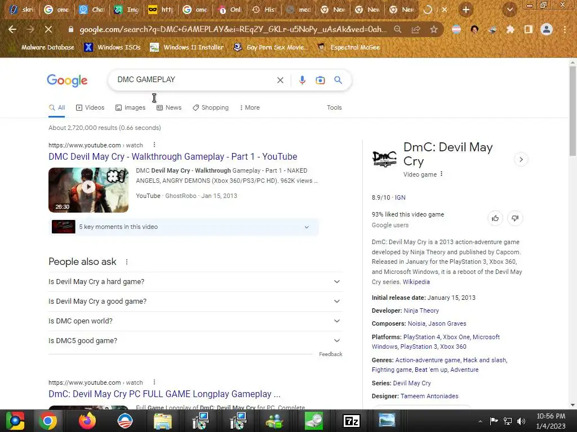Open DMC Devil May Cry Walkthrough Part 1 link

[172, 156]
